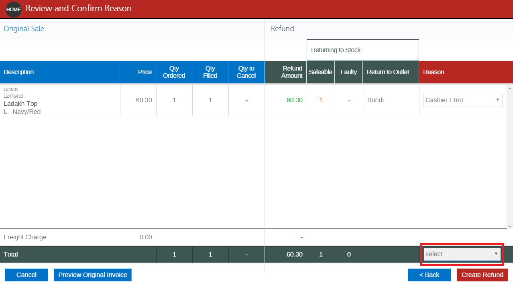Click the Qty to Cancel header
The width and height of the screenshot is (513, 287).
click(x=246, y=72)
